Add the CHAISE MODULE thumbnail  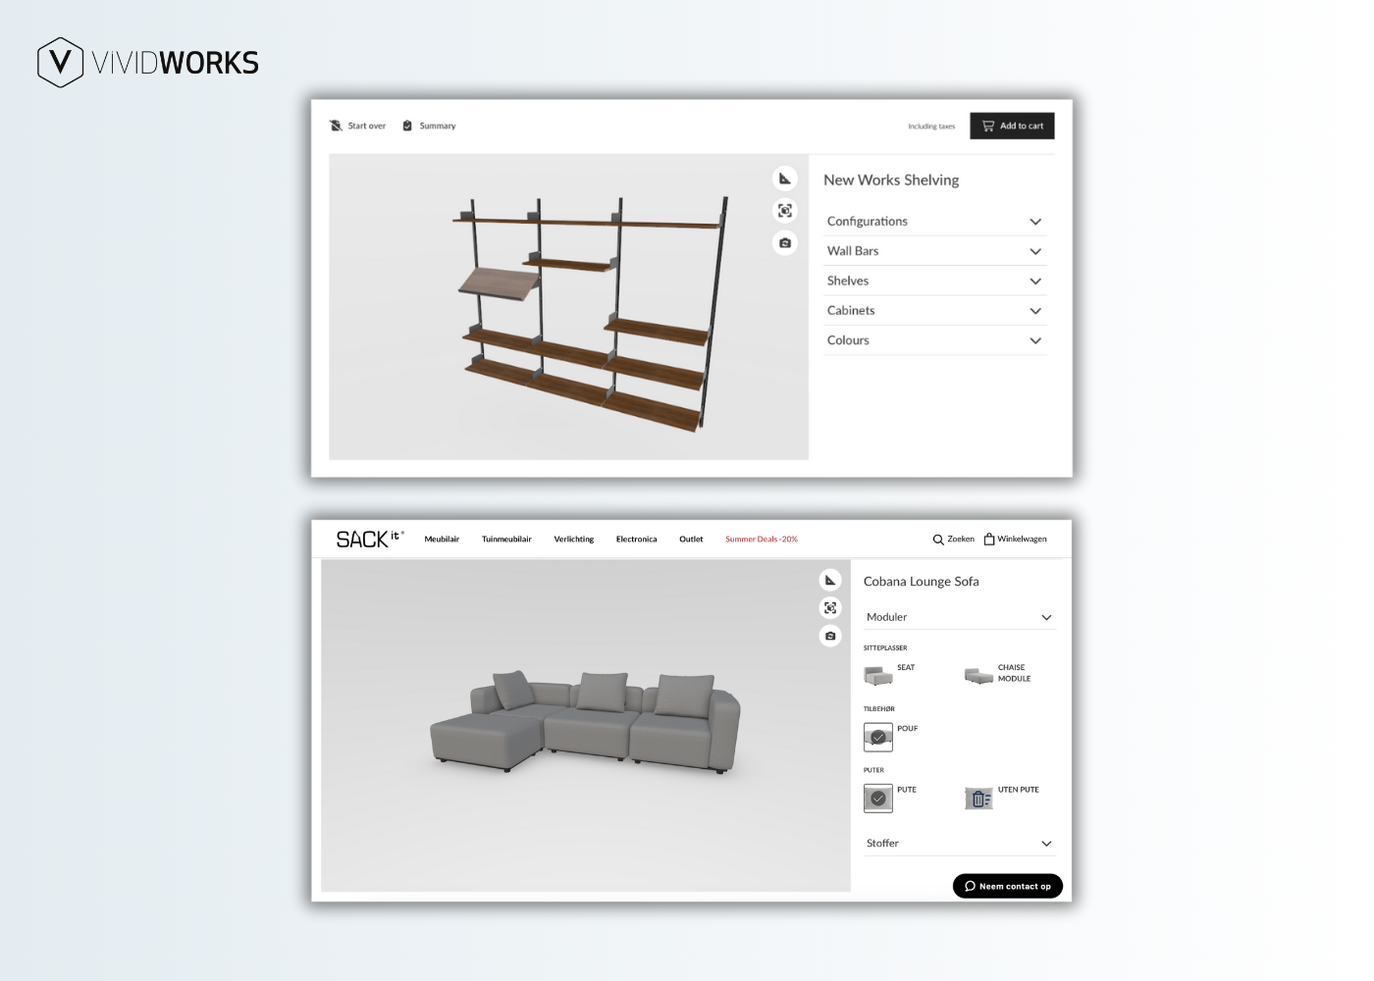pyautogui.click(x=978, y=676)
